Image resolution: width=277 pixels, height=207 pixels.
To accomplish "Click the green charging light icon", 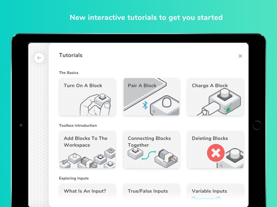I will click(x=228, y=110).
